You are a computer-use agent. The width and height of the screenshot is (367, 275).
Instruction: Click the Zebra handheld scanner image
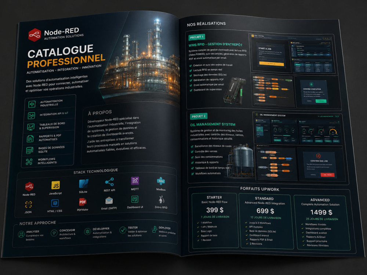coord(235,91)
